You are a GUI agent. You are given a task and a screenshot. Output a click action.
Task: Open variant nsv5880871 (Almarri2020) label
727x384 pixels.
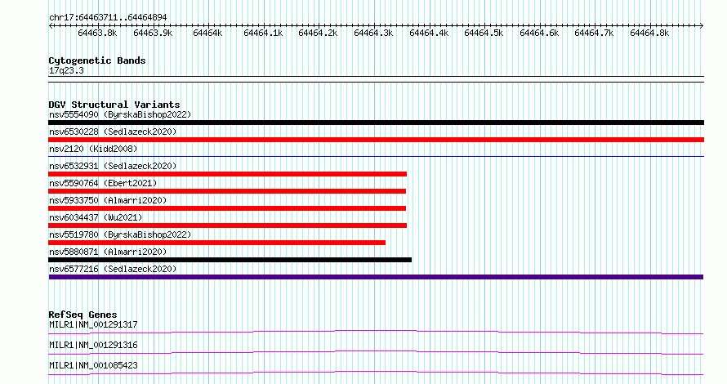[x=108, y=252]
